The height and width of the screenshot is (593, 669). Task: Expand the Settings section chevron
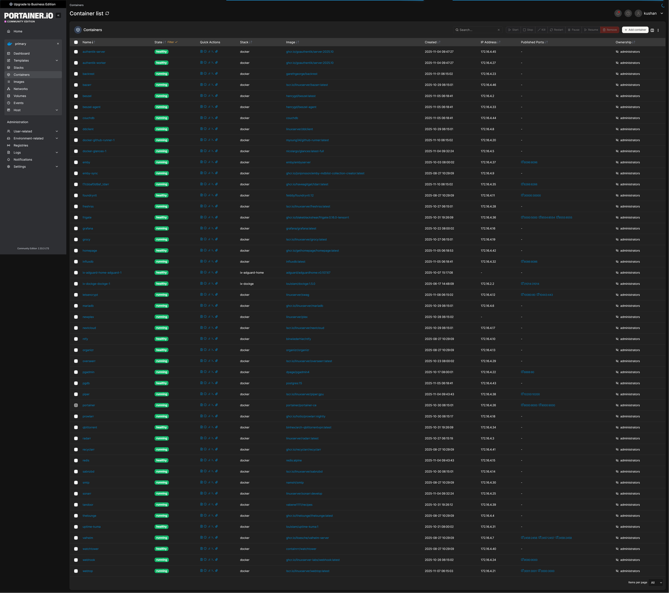57,167
